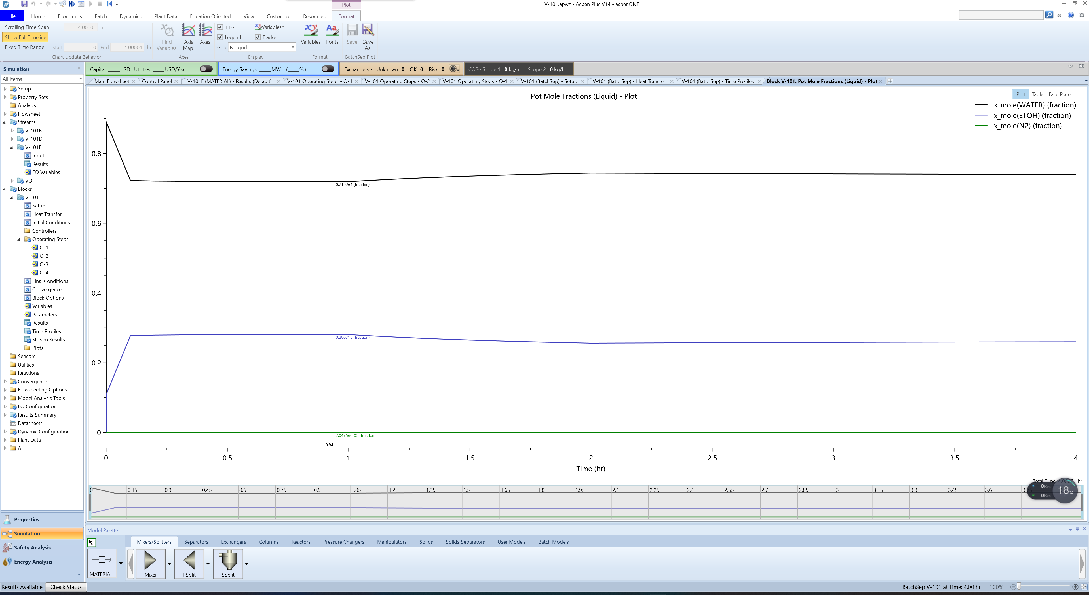Viewport: 1089px width, 595px height.
Task: Uncheck the Tracker checkbox
Action: 258,37
